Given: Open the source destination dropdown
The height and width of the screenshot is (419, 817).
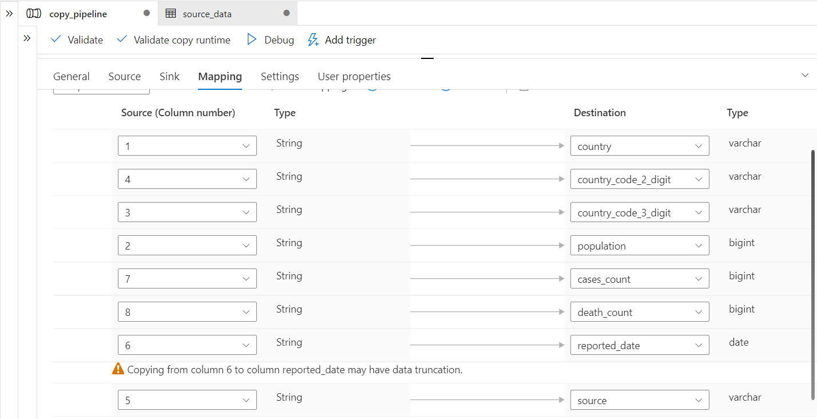Looking at the screenshot, I should coord(640,400).
